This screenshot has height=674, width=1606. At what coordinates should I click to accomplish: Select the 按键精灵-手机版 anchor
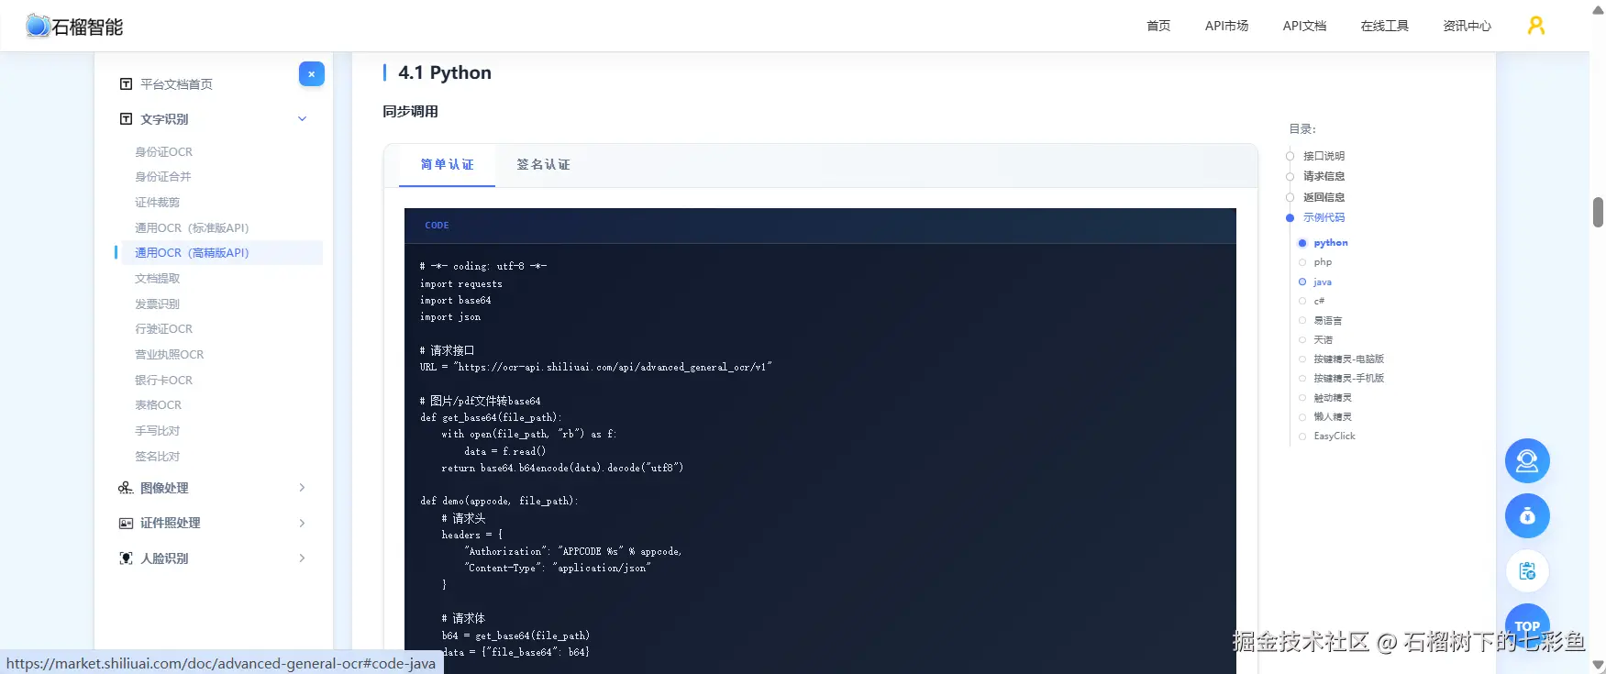[1348, 379]
